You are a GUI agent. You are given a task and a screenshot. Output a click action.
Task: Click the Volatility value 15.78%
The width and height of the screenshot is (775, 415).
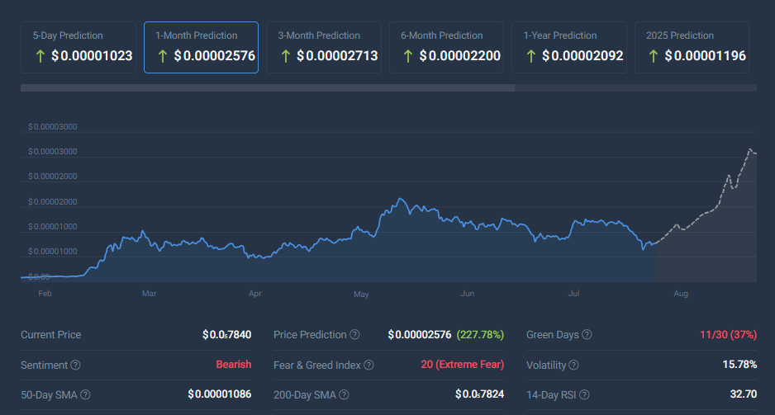point(739,364)
